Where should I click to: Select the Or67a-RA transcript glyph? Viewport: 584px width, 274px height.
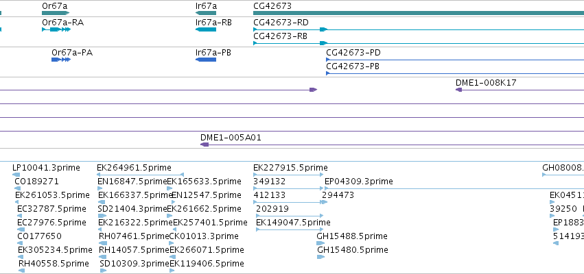tap(56, 29)
